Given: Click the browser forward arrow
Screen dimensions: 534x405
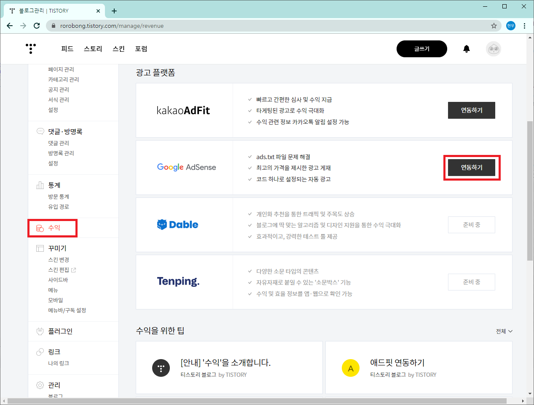Looking at the screenshot, I should 23,26.
